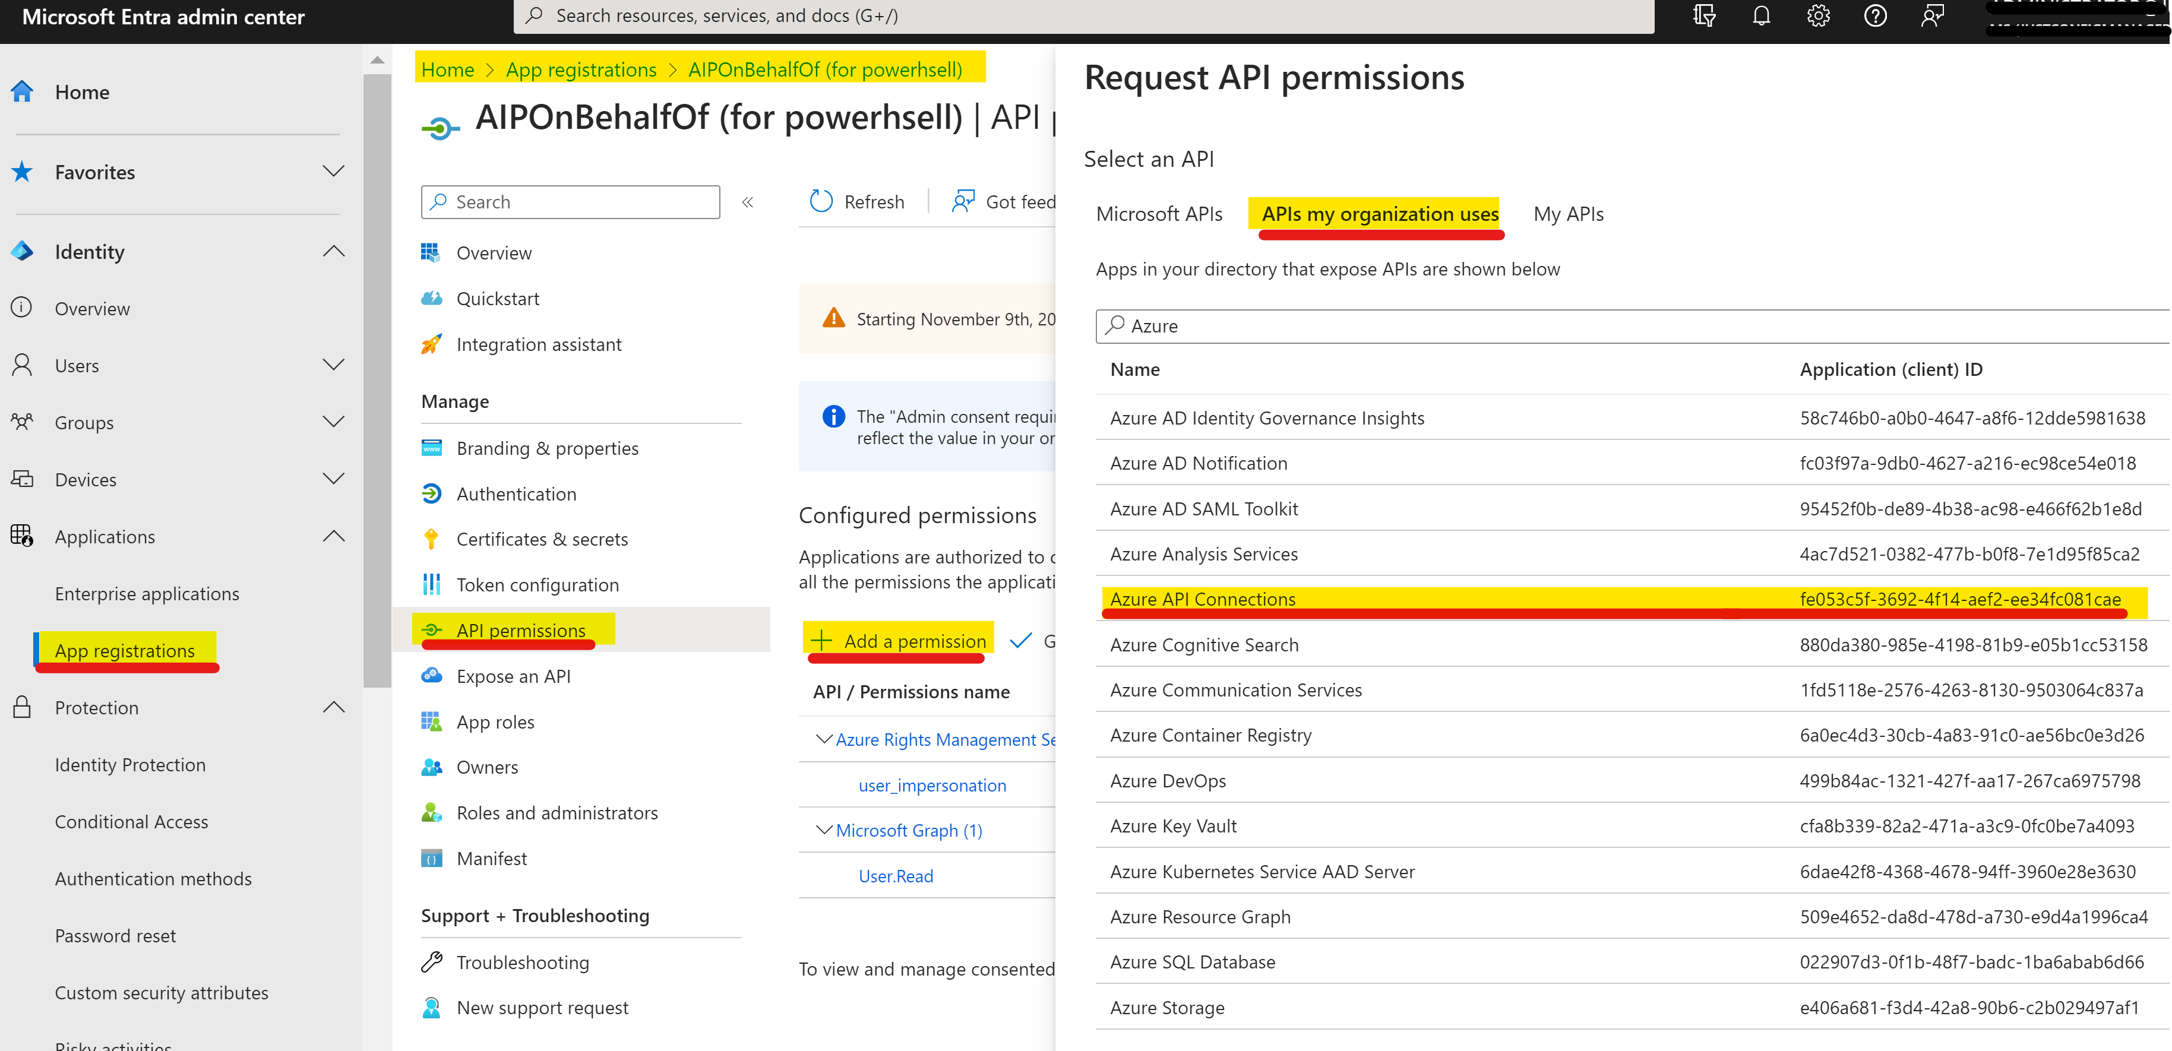Expand the Devices section chevron
2172x1051 pixels.
[x=334, y=479]
